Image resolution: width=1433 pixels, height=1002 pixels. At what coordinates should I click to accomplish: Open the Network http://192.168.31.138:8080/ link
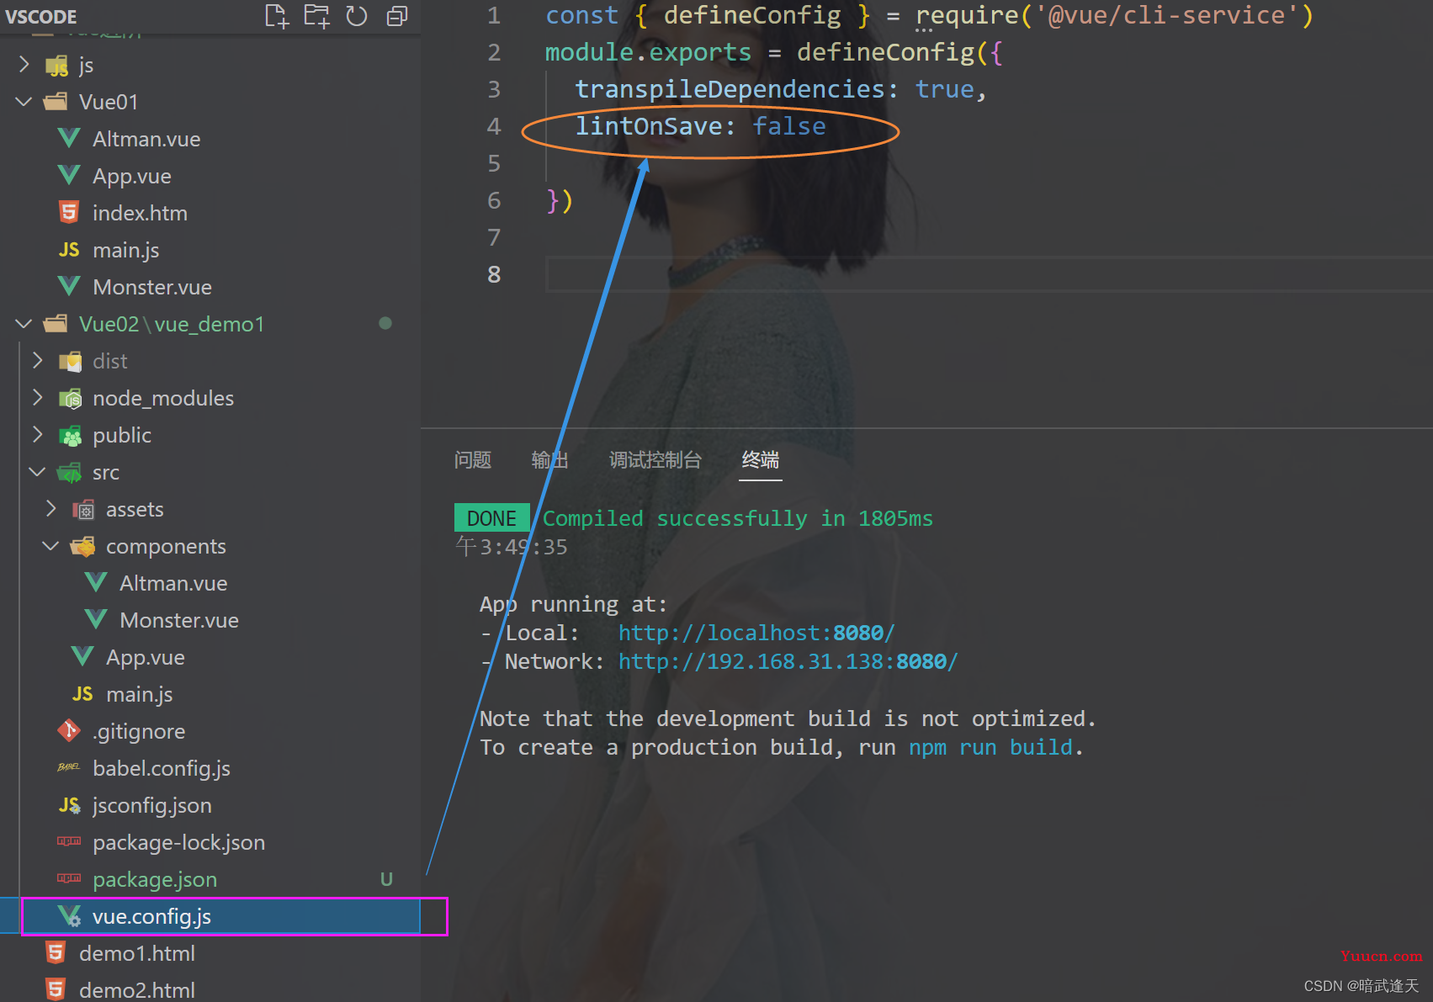click(788, 661)
